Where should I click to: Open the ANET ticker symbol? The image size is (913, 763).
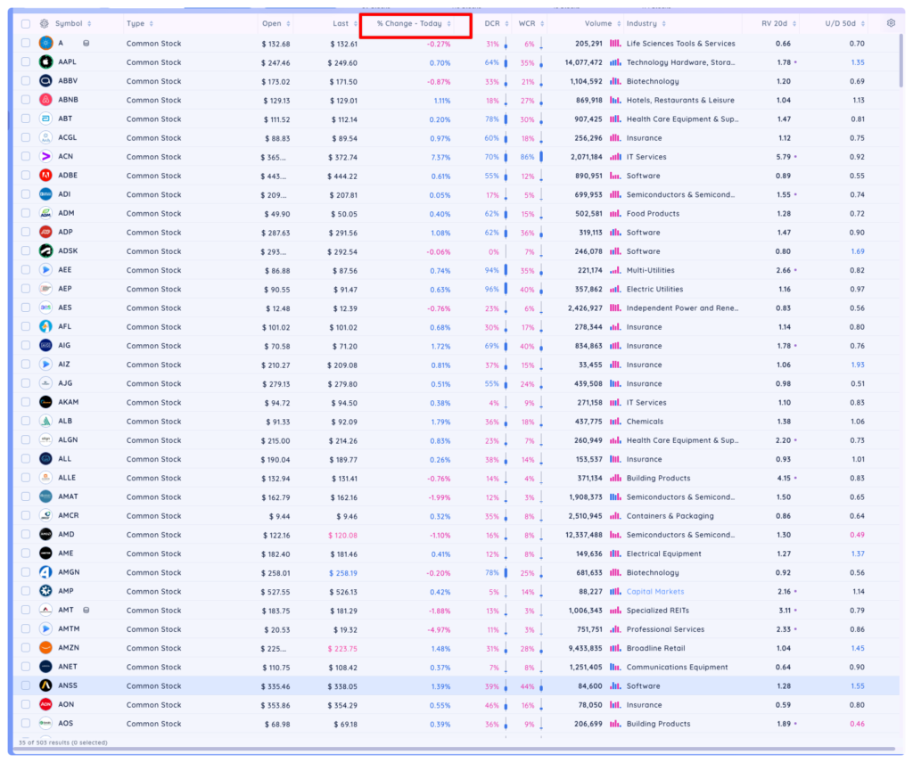coord(68,667)
